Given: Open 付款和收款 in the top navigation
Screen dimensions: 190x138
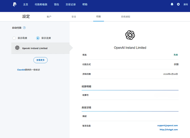Looking at the screenshot, I should 41,4.
